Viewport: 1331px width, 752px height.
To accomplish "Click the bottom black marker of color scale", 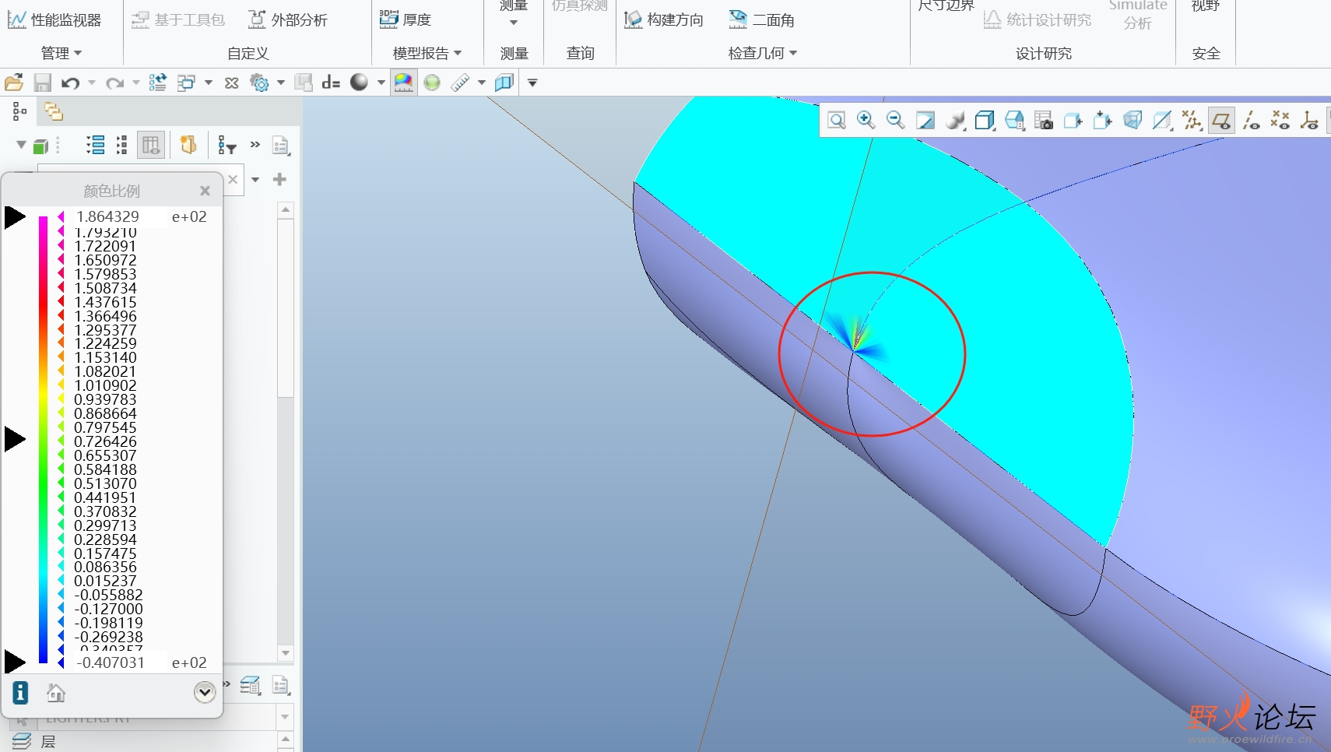I will coord(15,662).
